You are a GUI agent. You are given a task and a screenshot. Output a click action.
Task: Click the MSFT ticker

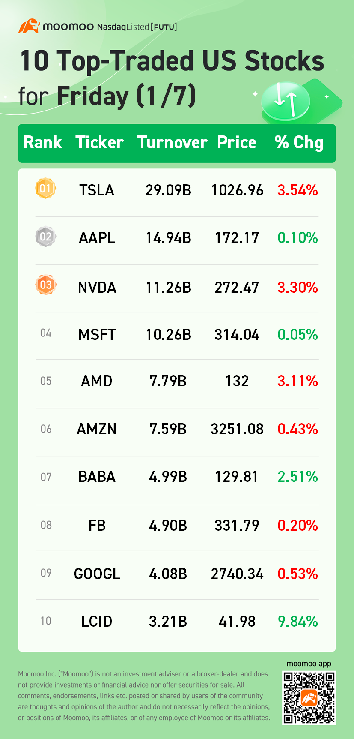point(97,335)
